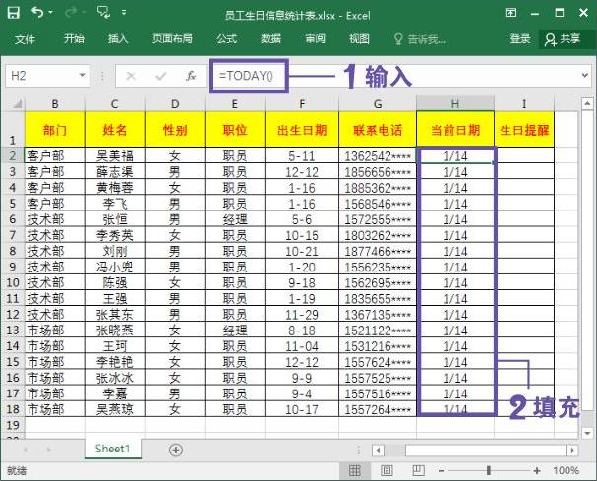The width and height of the screenshot is (597, 481).
Task: Click the previous sheet navigation arrow
Action: [26, 450]
